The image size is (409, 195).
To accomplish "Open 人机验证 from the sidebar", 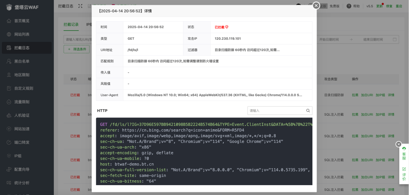I will point(22,115).
